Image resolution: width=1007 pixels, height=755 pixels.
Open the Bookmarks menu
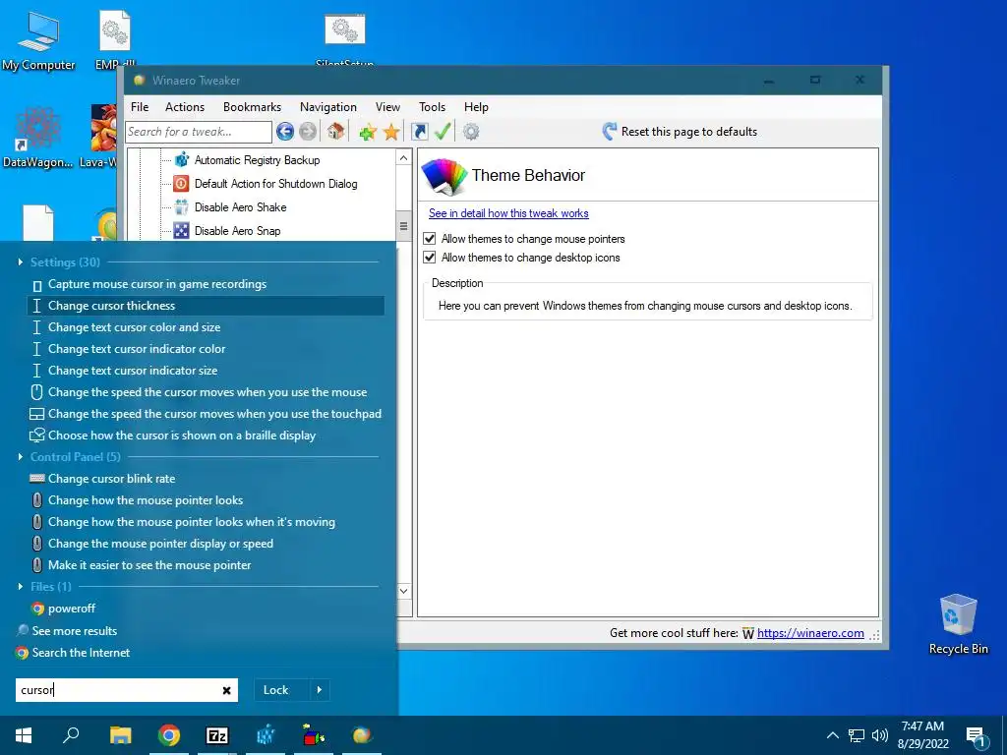click(252, 107)
